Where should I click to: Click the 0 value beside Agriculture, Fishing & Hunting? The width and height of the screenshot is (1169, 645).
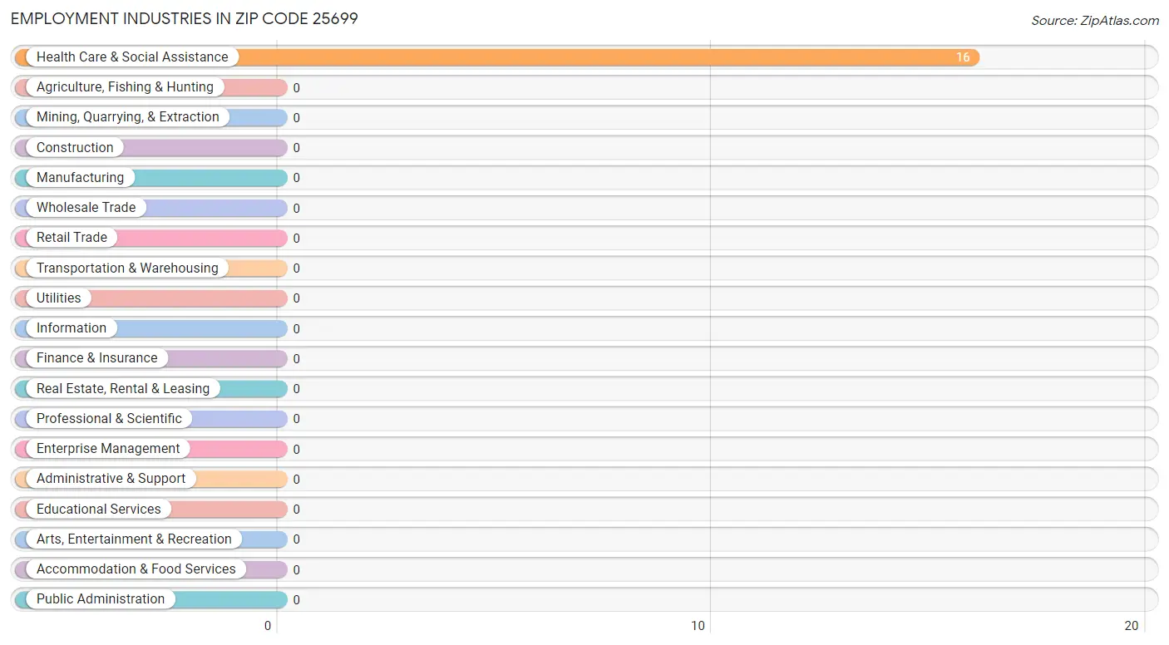tap(296, 88)
